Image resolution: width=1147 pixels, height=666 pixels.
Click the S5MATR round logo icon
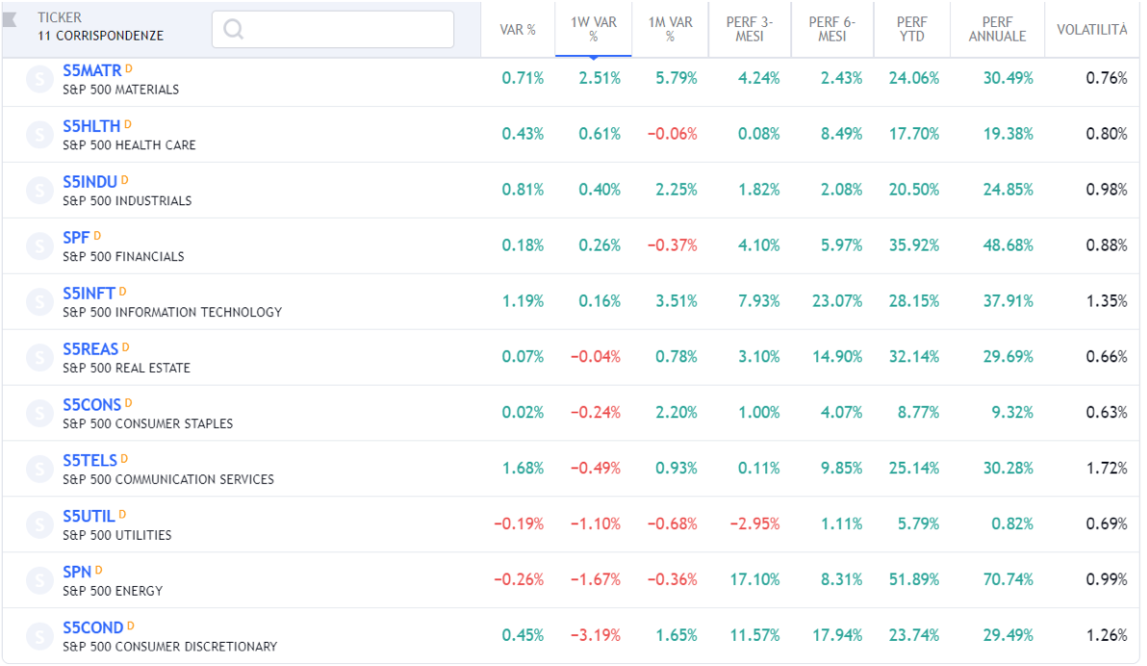pyautogui.click(x=39, y=79)
